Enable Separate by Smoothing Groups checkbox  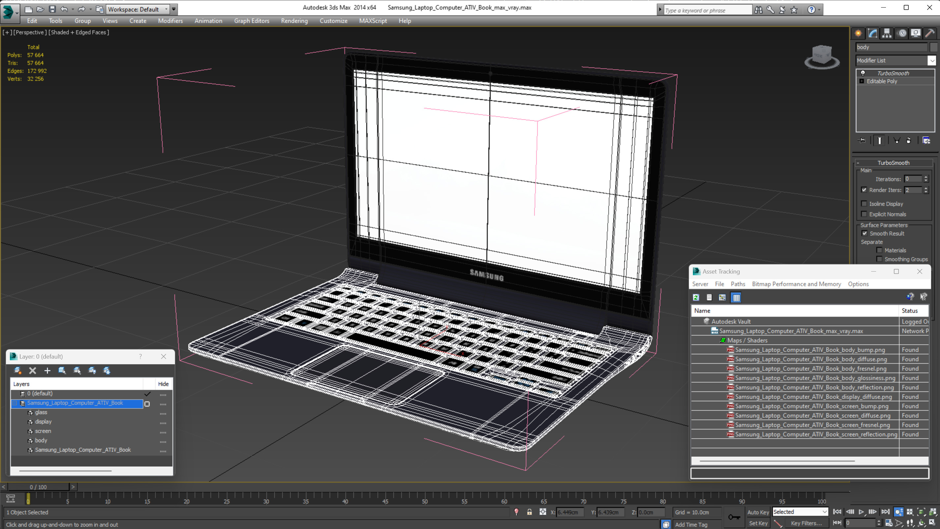pos(879,259)
